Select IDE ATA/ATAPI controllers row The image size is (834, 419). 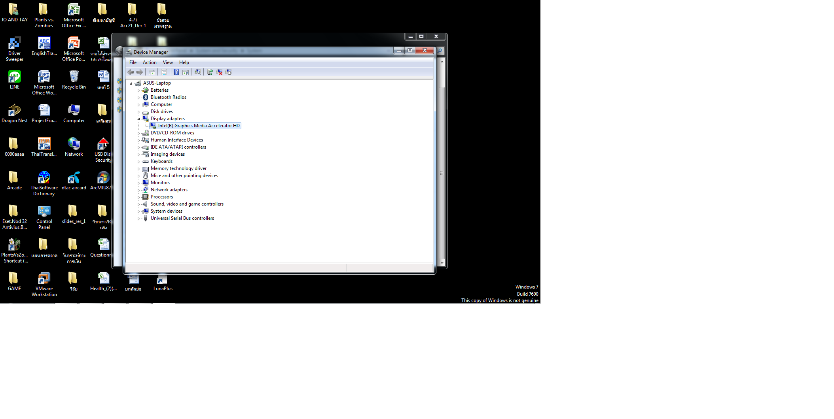[x=178, y=147]
